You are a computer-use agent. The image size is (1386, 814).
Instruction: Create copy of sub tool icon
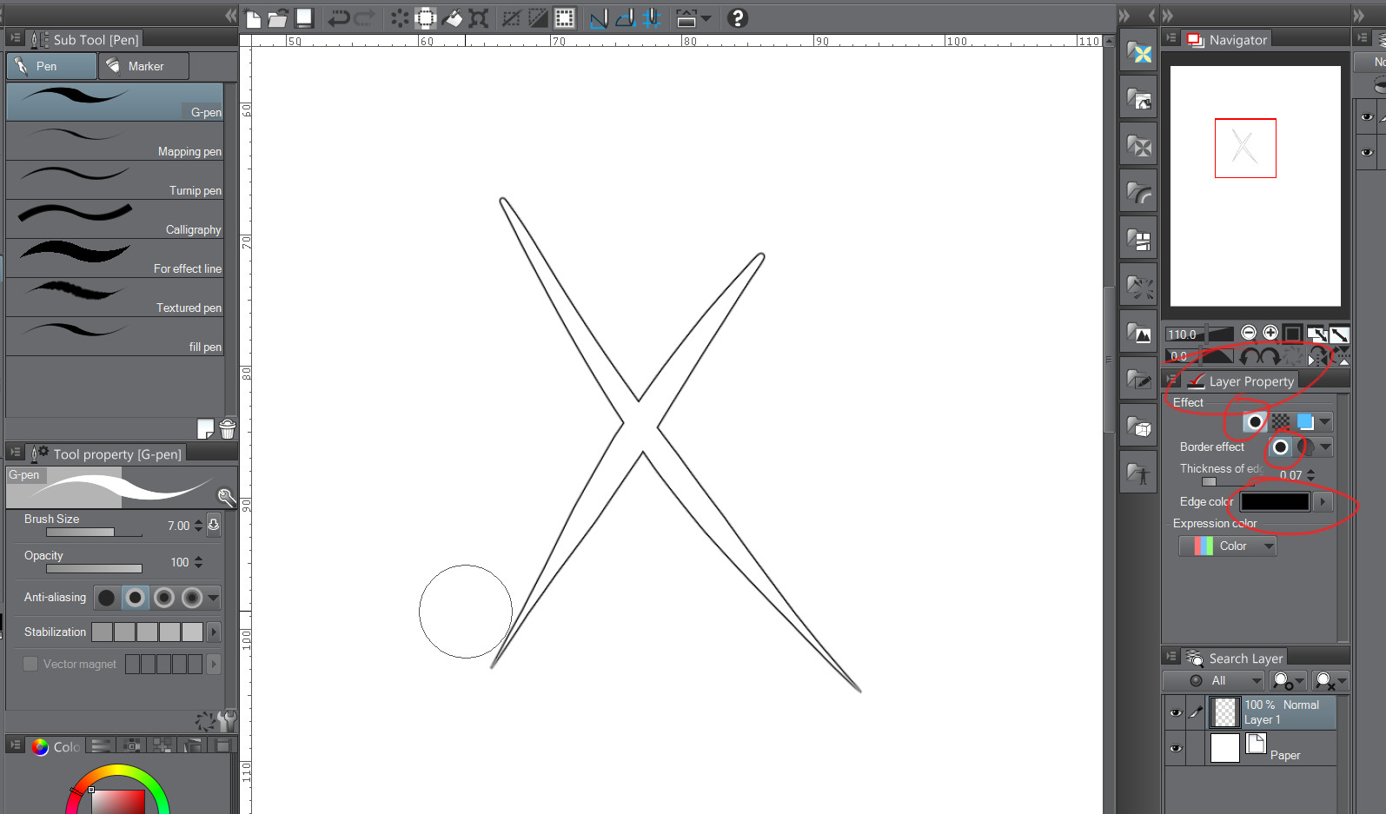pyautogui.click(x=205, y=428)
